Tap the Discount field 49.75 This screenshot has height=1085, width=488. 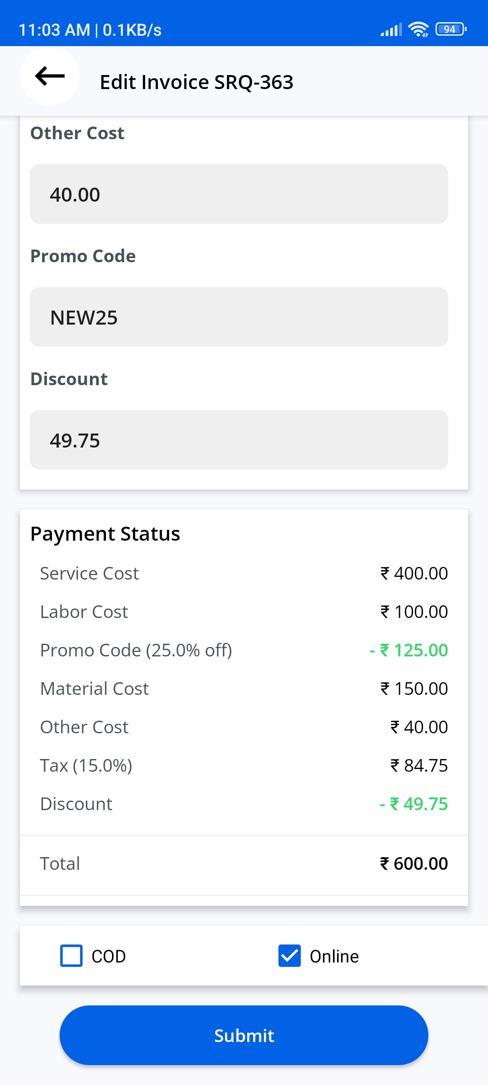(x=239, y=440)
